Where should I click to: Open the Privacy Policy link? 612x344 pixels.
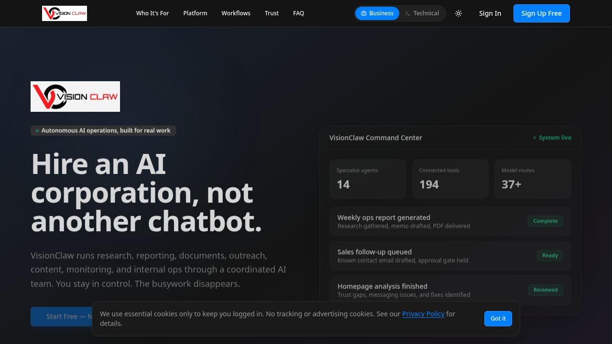click(423, 314)
